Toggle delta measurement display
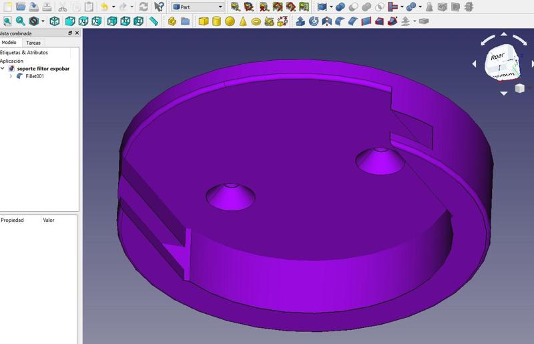 304,7
